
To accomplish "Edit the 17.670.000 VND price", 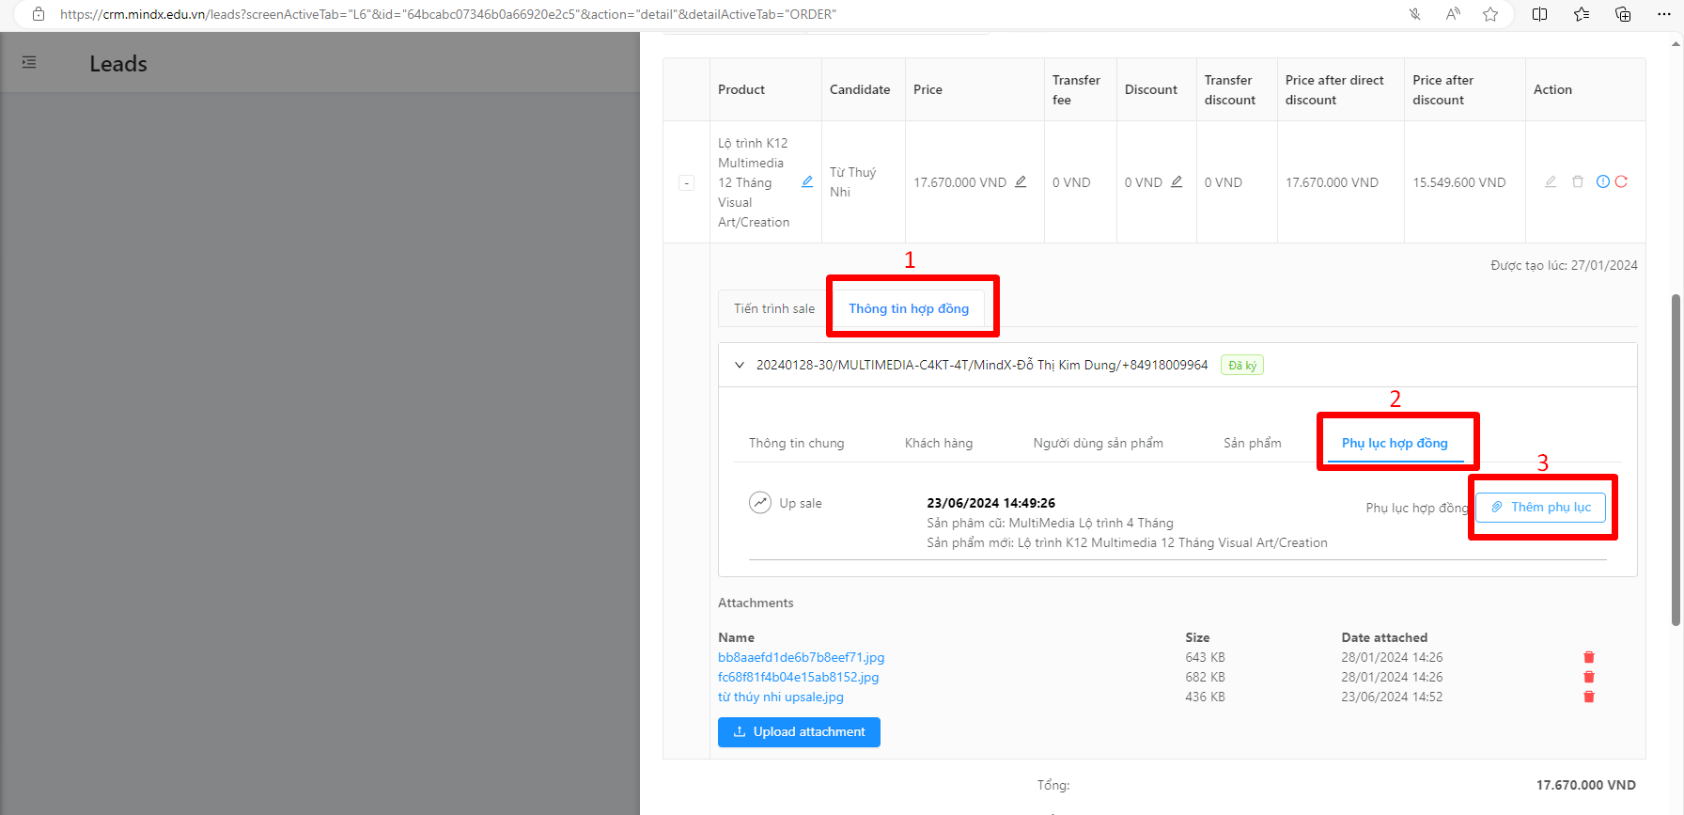I will point(1021,182).
